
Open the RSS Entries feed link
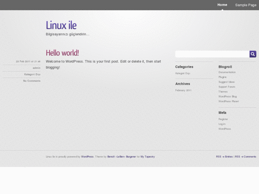[x=224, y=157]
